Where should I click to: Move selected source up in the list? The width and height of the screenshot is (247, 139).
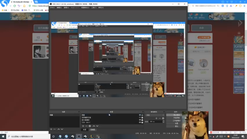pyautogui.click(x=94, y=126)
